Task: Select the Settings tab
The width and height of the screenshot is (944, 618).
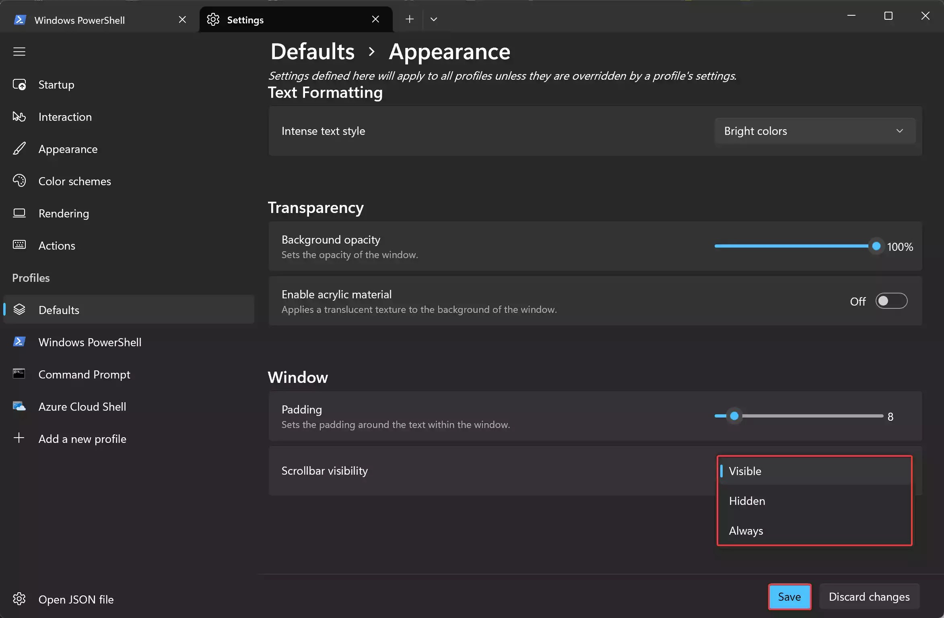Action: pos(246,19)
